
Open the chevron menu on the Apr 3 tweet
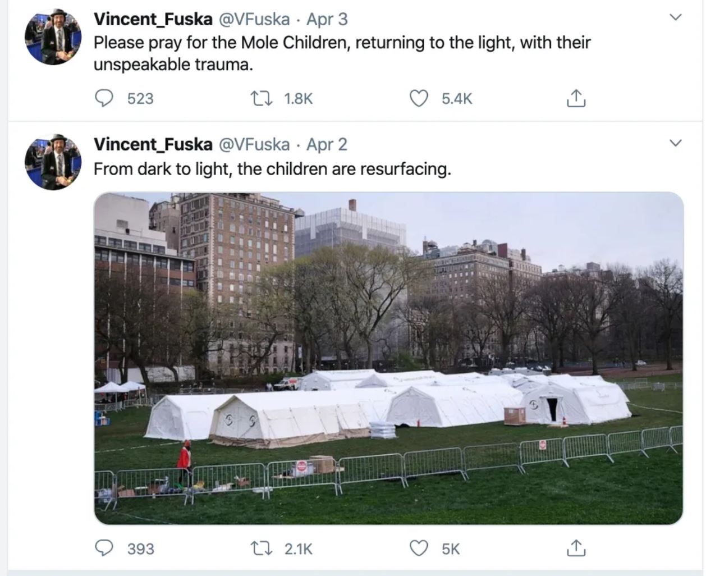tap(676, 17)
